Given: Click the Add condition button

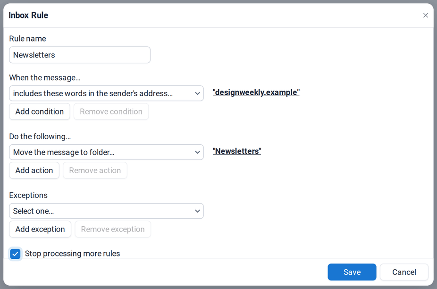Looking at the screenshot, I should 40,111.
